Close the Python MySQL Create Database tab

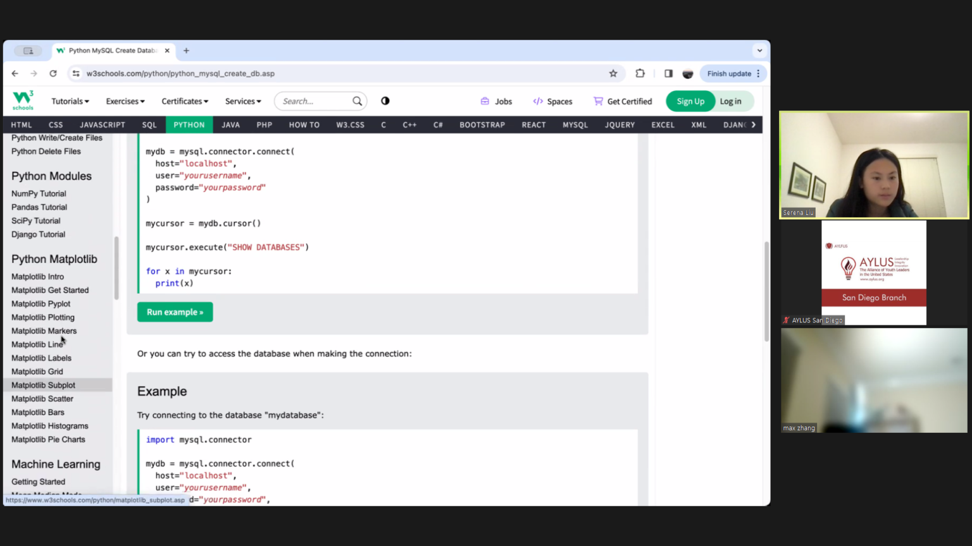coord(167,51)
